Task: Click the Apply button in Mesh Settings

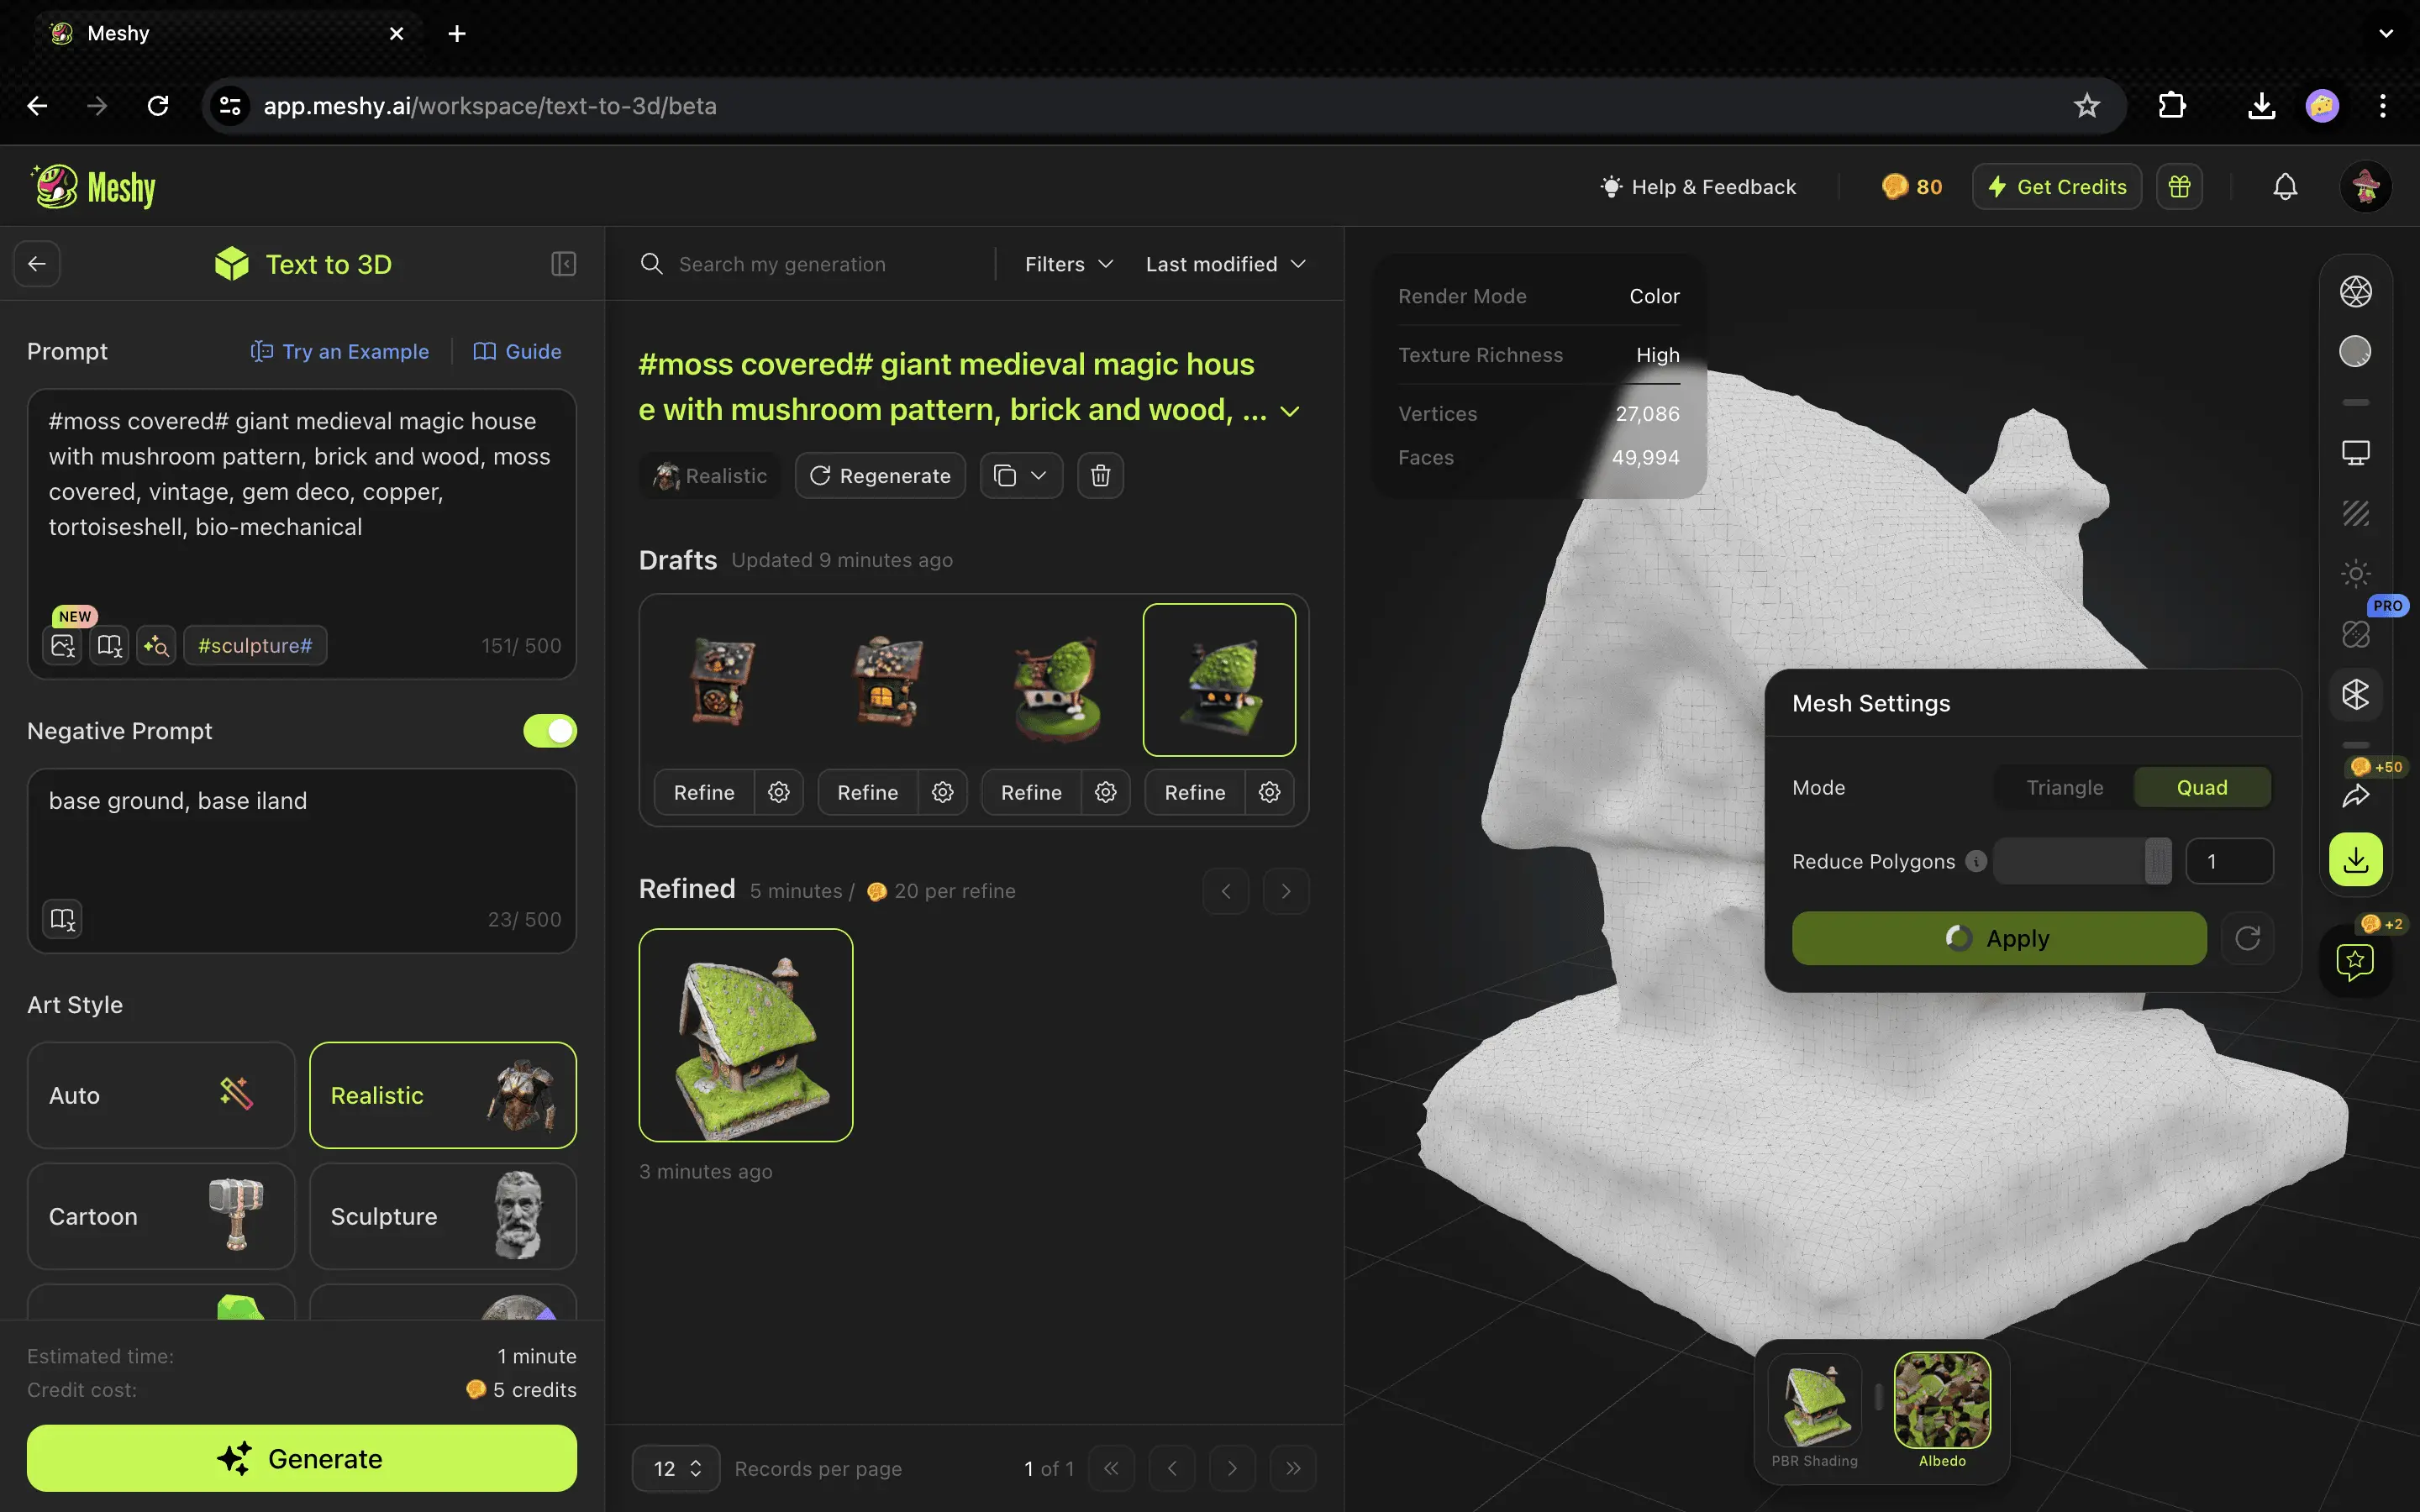Action: [x=1997, y=938]
